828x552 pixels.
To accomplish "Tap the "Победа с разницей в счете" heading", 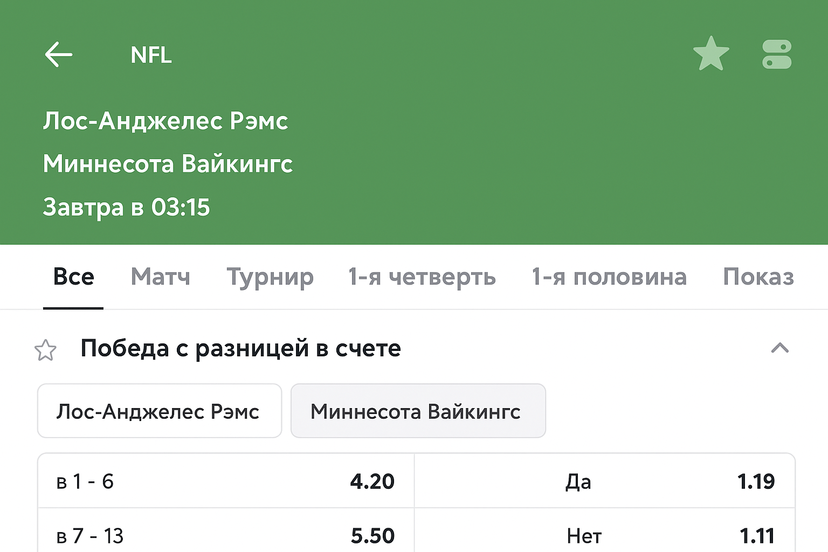I will point(240,349).
